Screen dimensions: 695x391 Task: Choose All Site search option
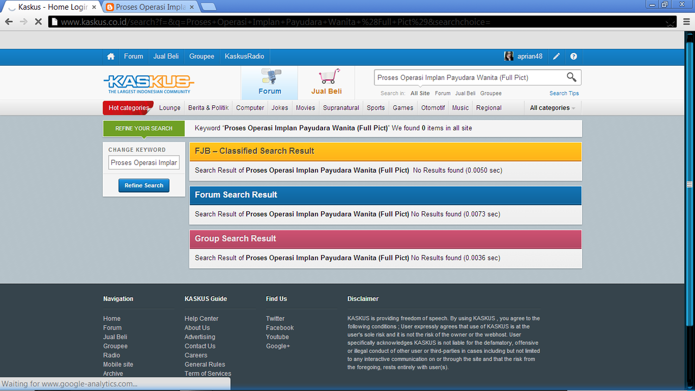pos(420,93)
